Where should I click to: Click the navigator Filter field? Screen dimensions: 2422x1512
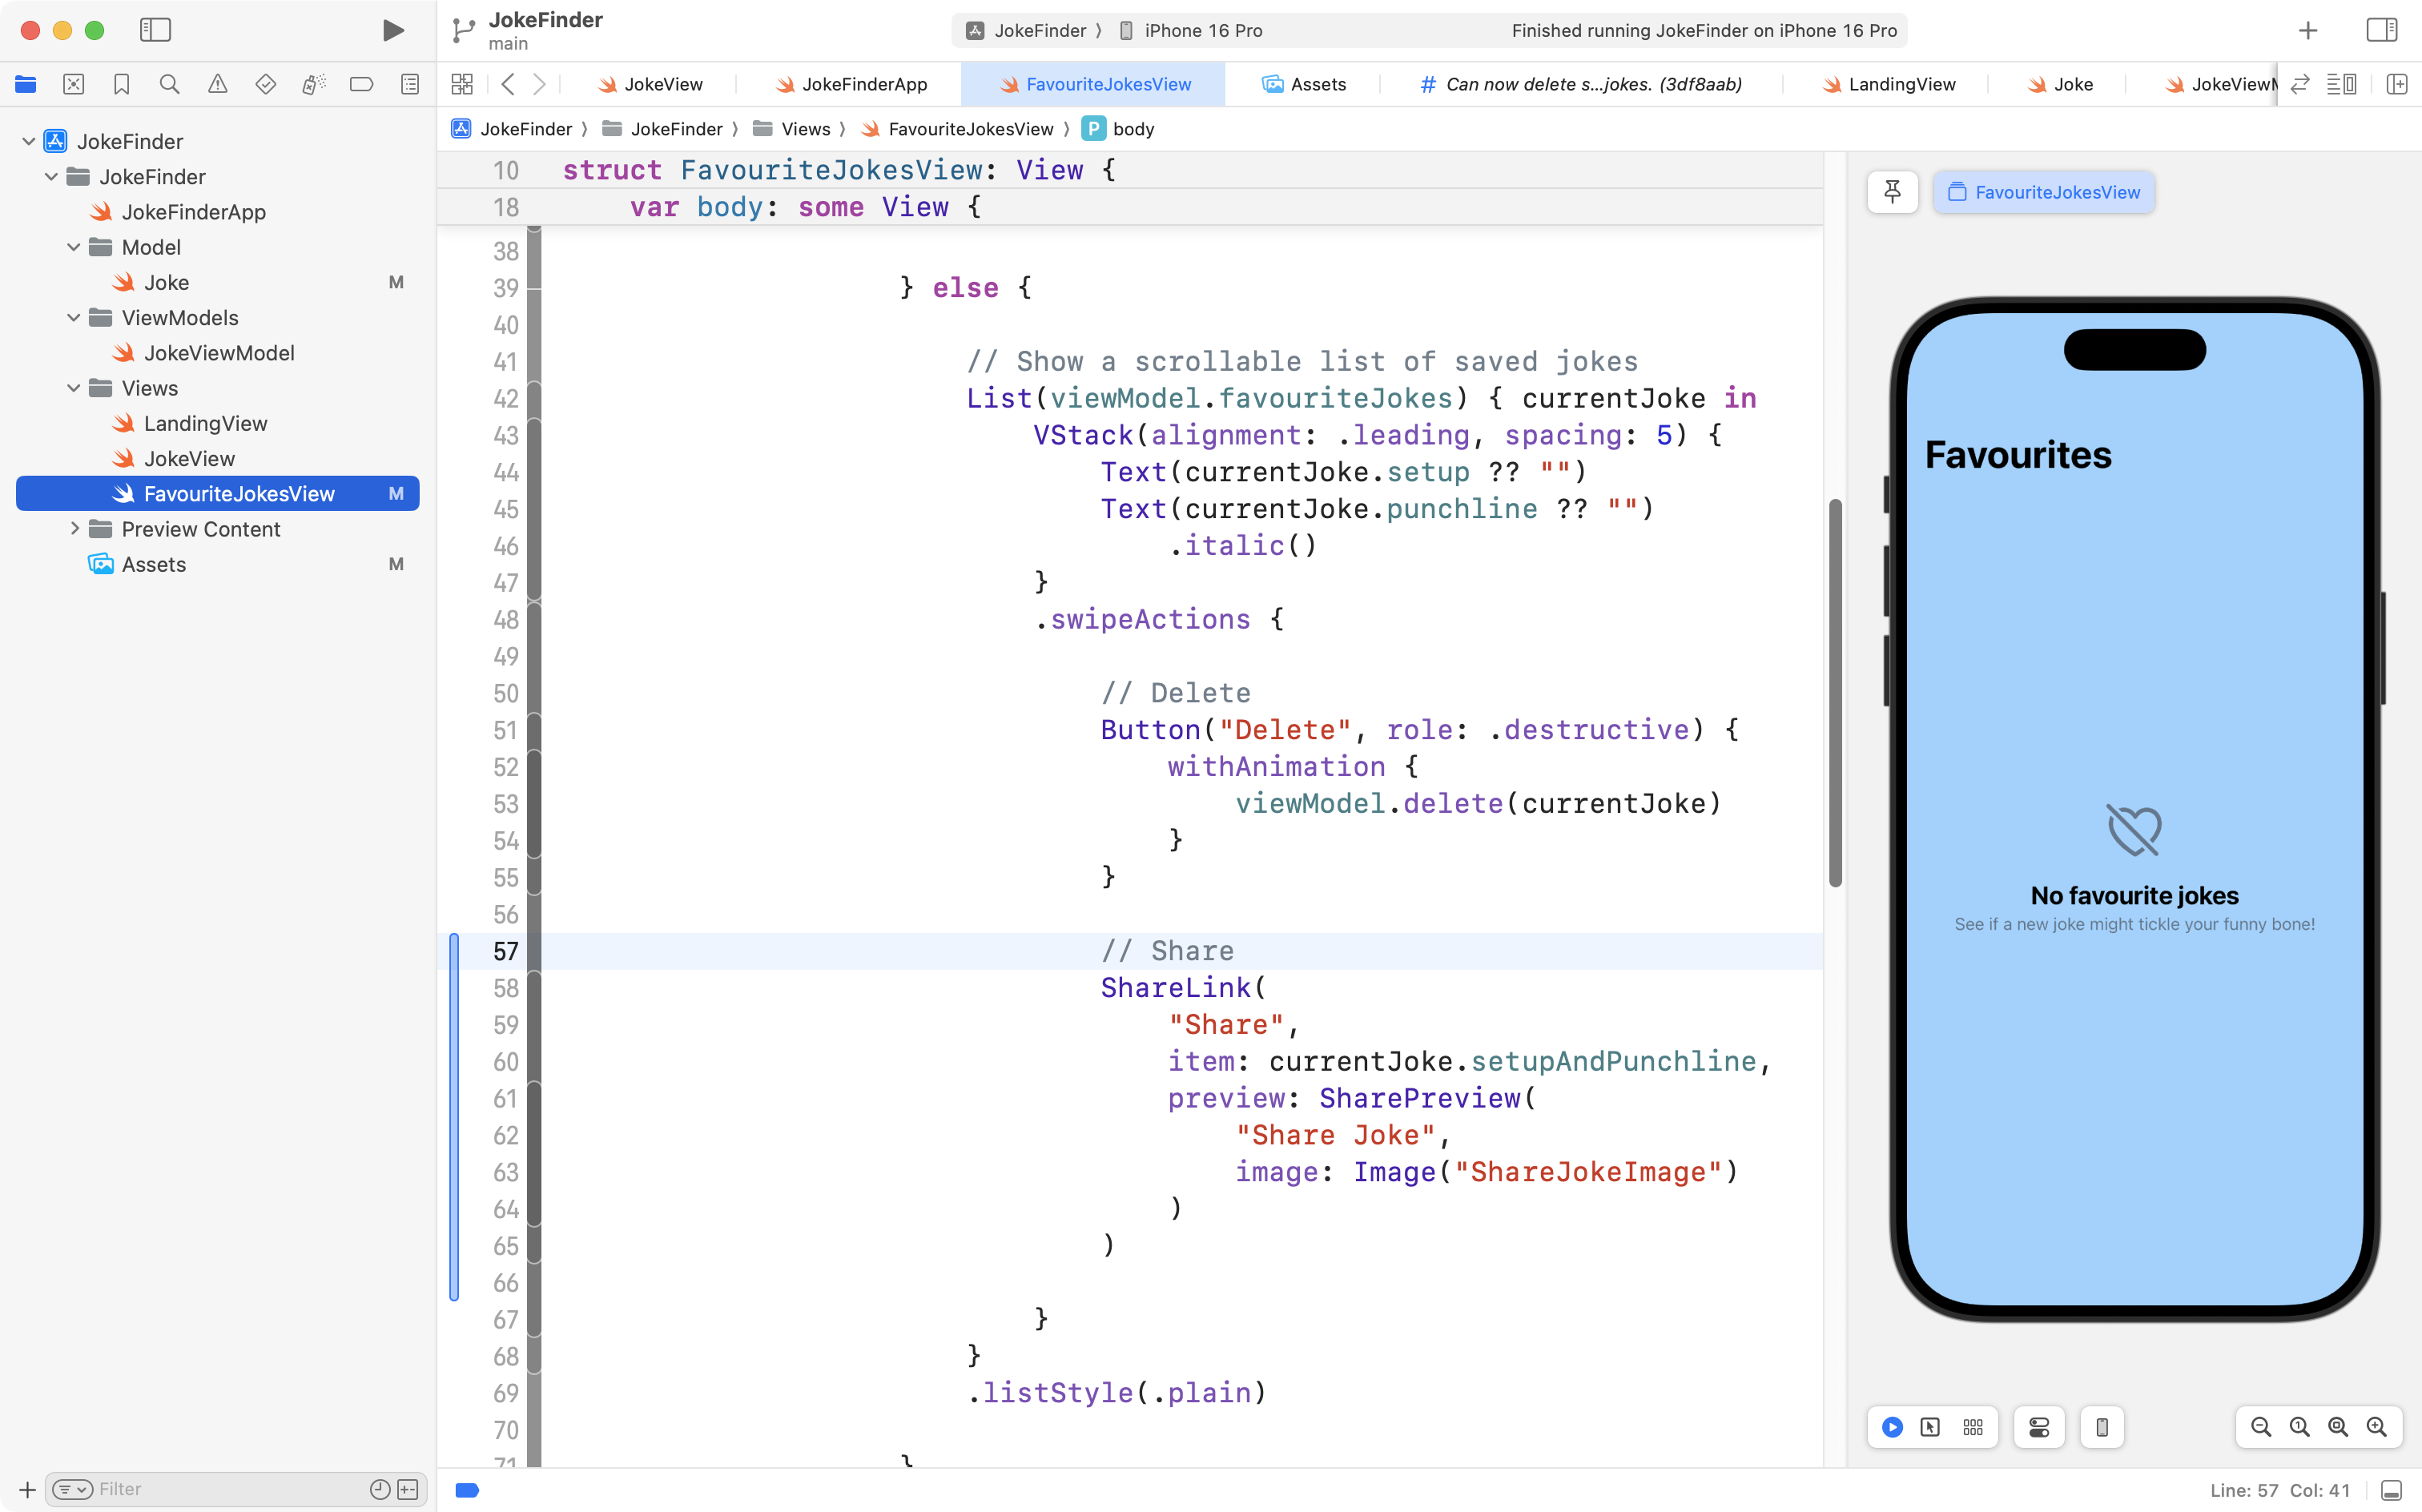(x=230, y=1489)
